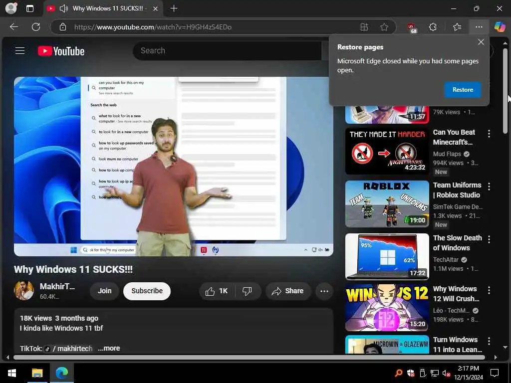Screen dimensions: 511x383
Task: Dislike the video with thumbs down
Action: coord(248,291)
